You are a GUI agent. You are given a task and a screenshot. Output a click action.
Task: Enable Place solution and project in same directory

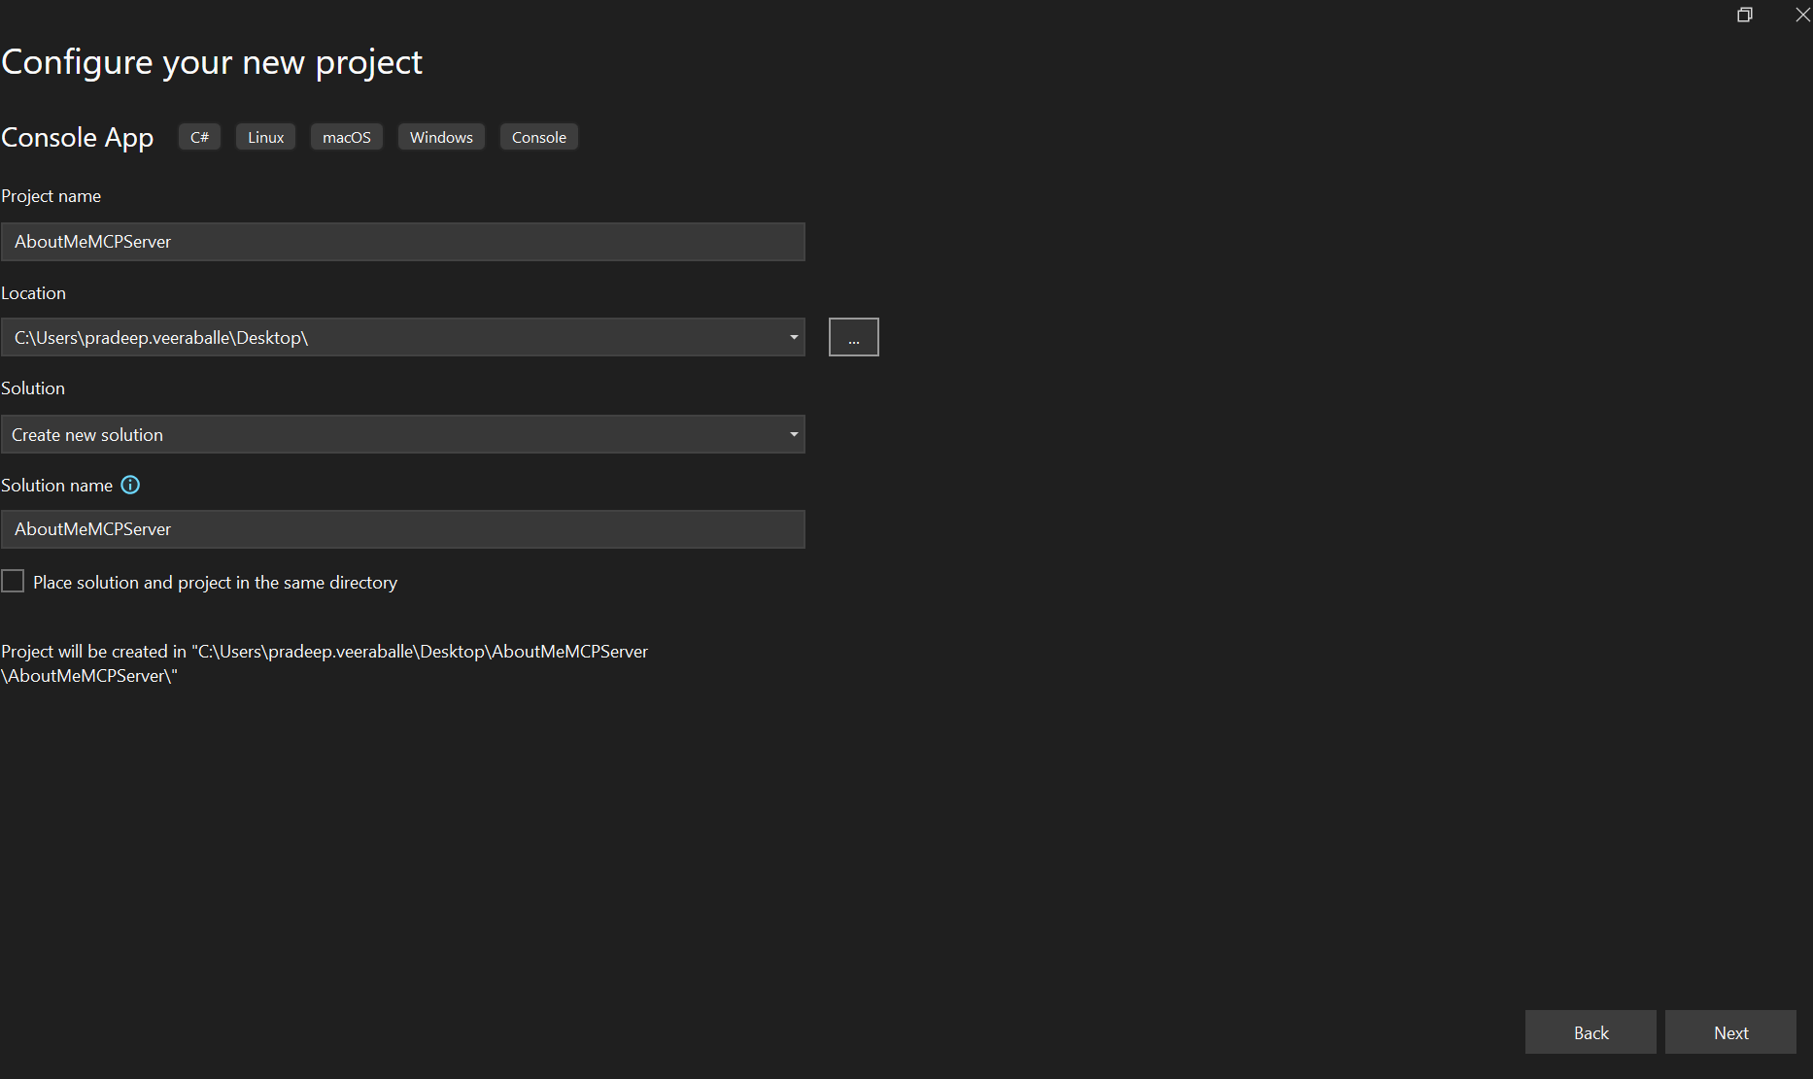[x=13, y=581]
